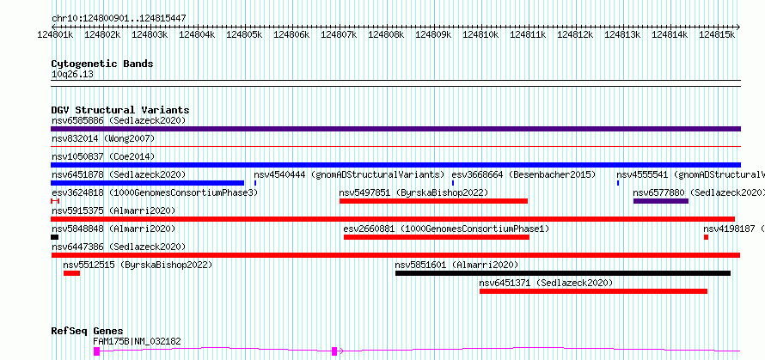The image size is (765, 360).
Task: Click the blue nsv1050837 variant bar
Action: 395,165
